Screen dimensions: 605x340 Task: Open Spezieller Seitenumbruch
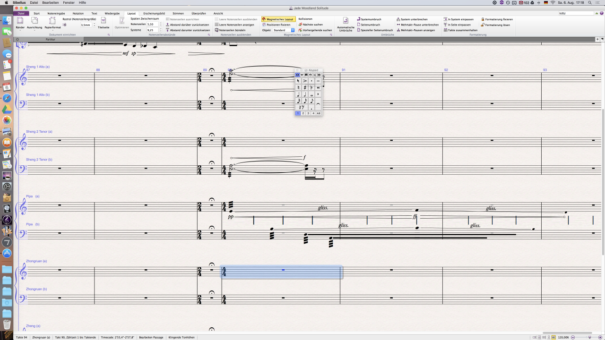tap(374, 30)
